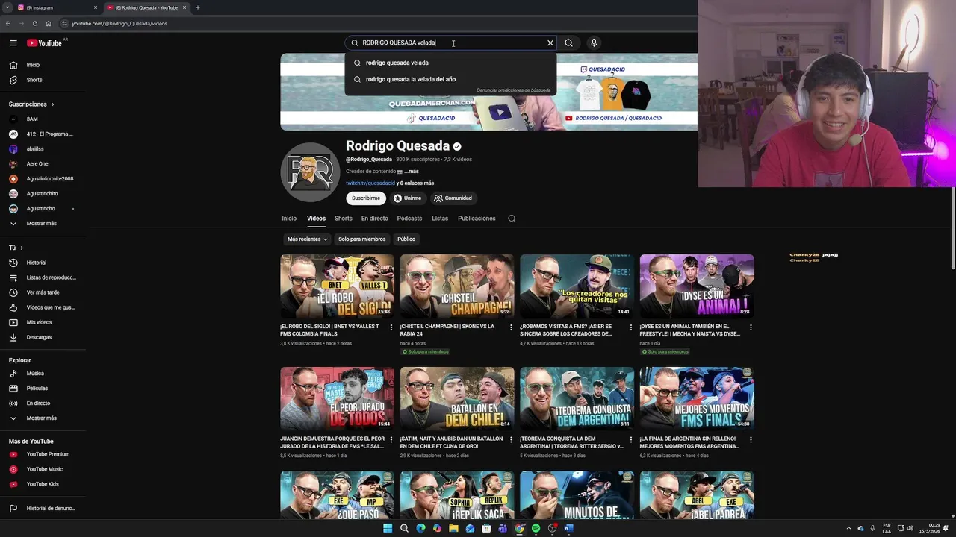Open options menu for DYSE ES UN ANIMAL video

751,327
